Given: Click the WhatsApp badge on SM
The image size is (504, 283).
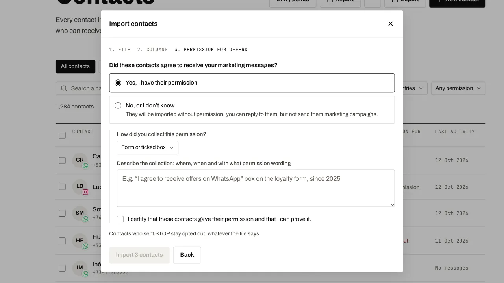Looking at the screenshot, I should 85,219.
